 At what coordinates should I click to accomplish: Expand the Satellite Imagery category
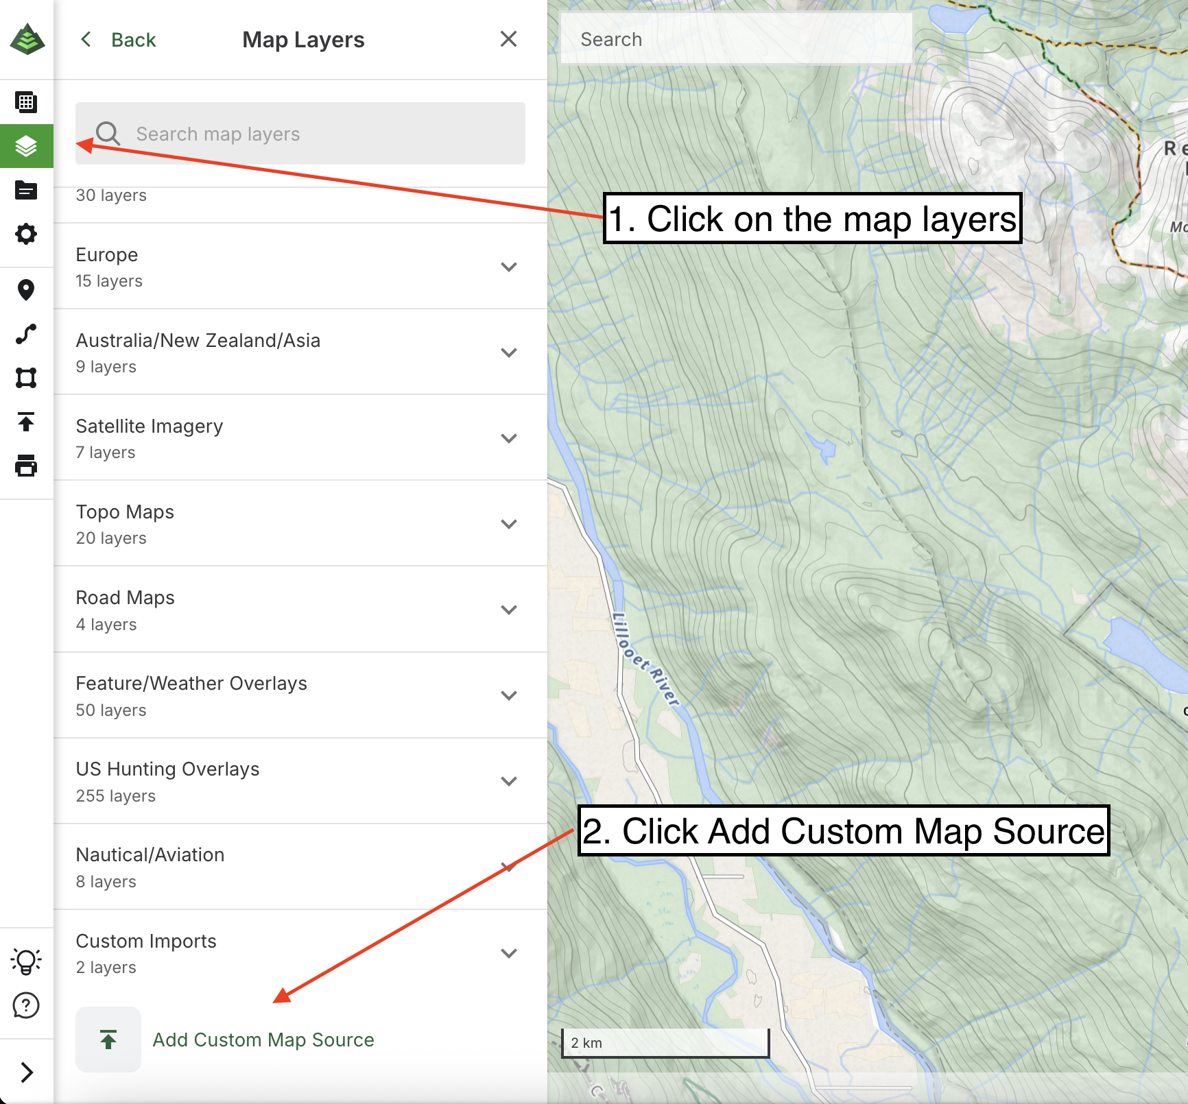pyautogui.click(x=508, y=438)
